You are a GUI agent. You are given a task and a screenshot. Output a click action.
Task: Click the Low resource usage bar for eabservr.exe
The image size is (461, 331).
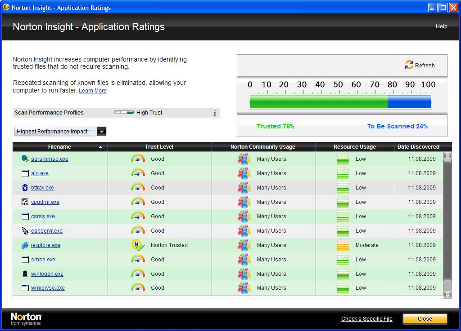[343, 231]
